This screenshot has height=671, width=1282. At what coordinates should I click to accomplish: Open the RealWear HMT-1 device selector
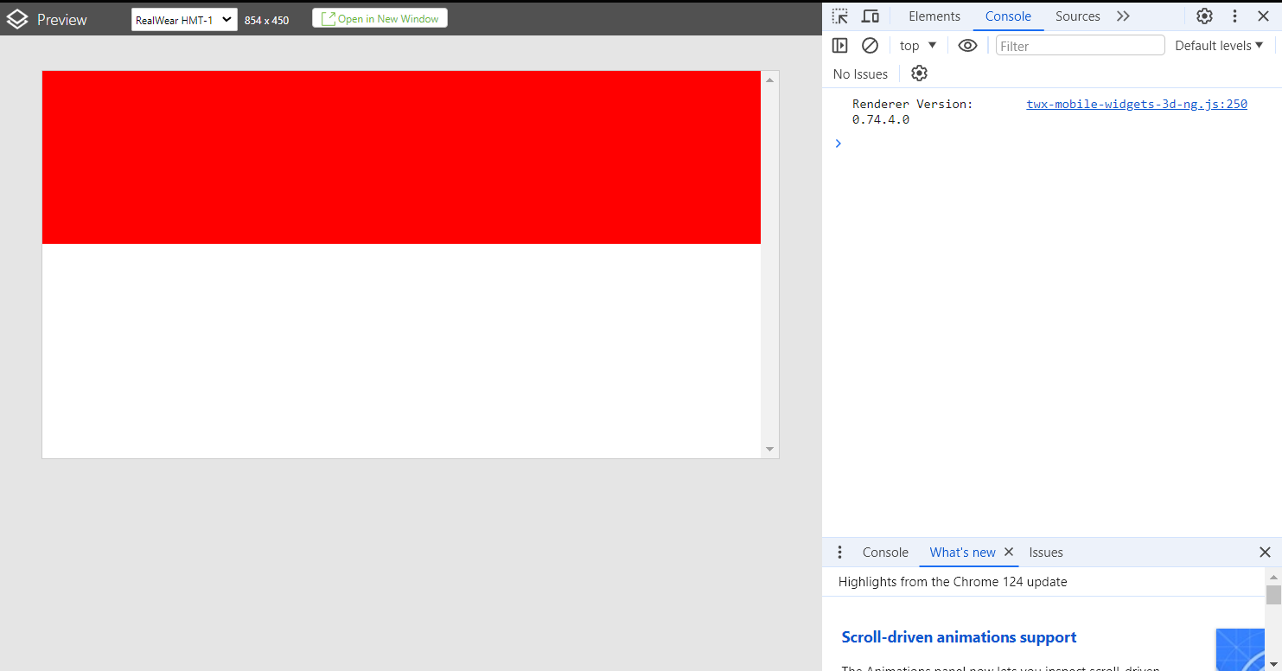point(184,18)
